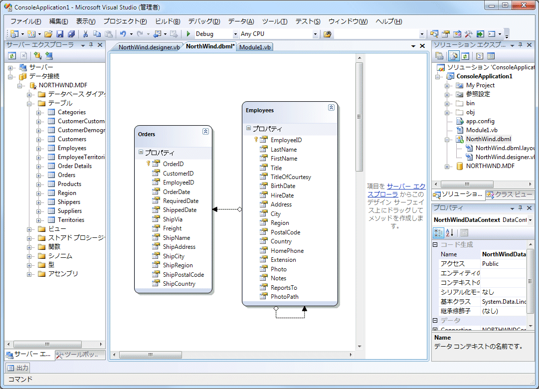Open the デバッグ(D) menu
539x389 pixels.
(x=204, y=21)
